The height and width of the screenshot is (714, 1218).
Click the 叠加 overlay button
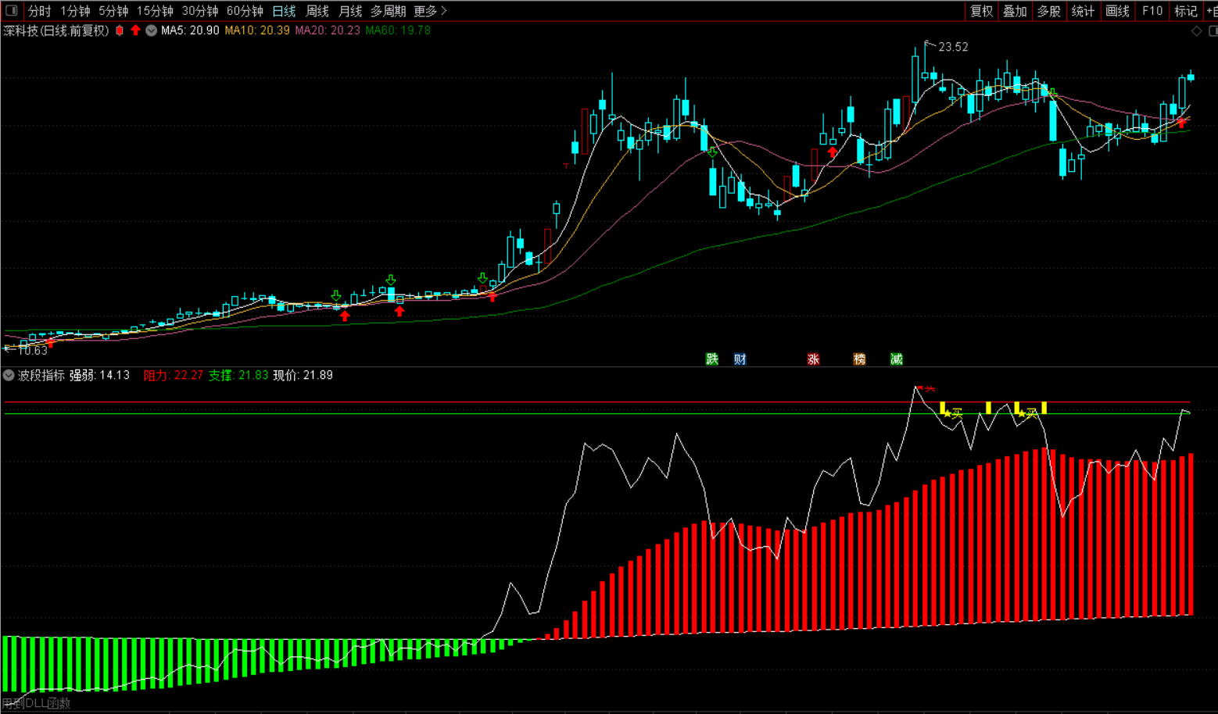1015,11
